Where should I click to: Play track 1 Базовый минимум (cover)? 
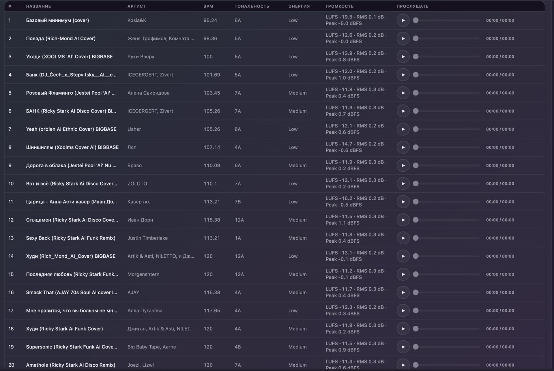403,20
